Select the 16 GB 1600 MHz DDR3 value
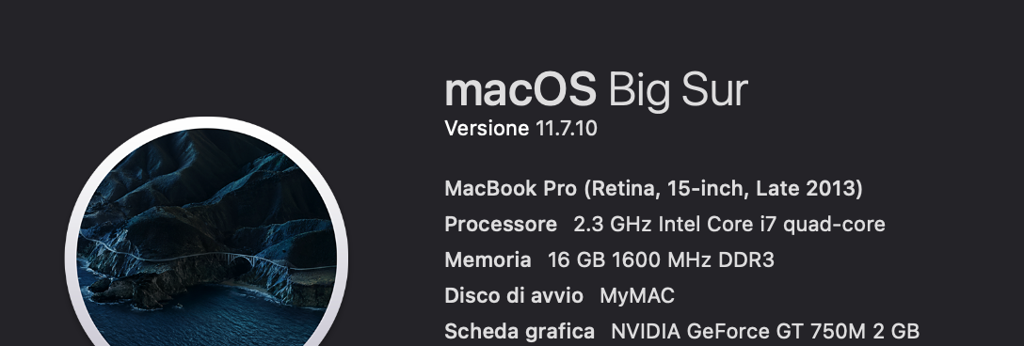This screenshot has width=1024, height=346. (661, 259)
